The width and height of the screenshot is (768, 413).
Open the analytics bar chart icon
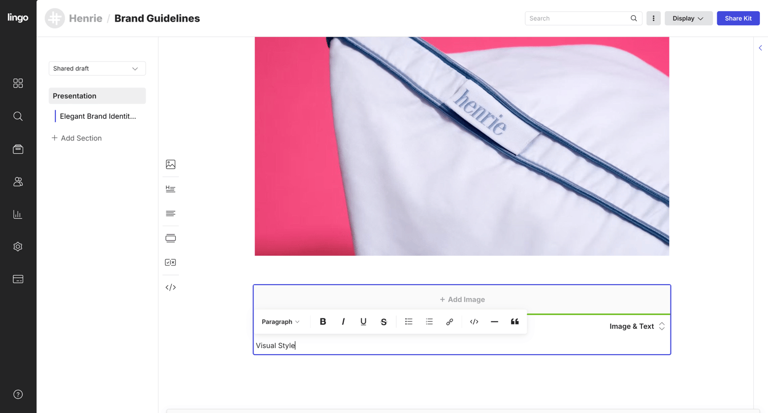click(x=18, y=214)
